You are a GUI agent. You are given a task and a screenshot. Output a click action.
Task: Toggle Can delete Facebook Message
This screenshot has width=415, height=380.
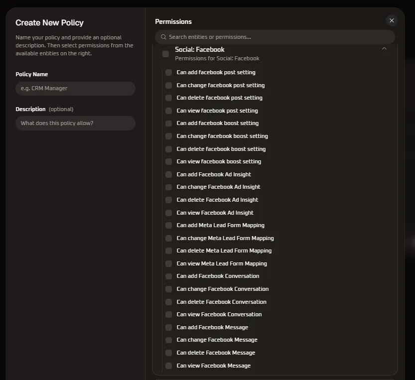pos(168,353)
